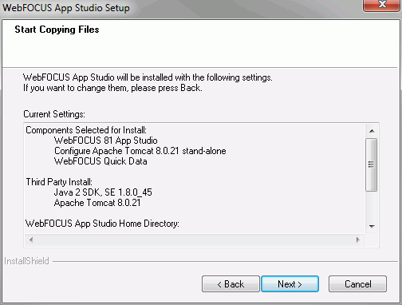
Task: Click the Next button to start copying
Action: 290,284
